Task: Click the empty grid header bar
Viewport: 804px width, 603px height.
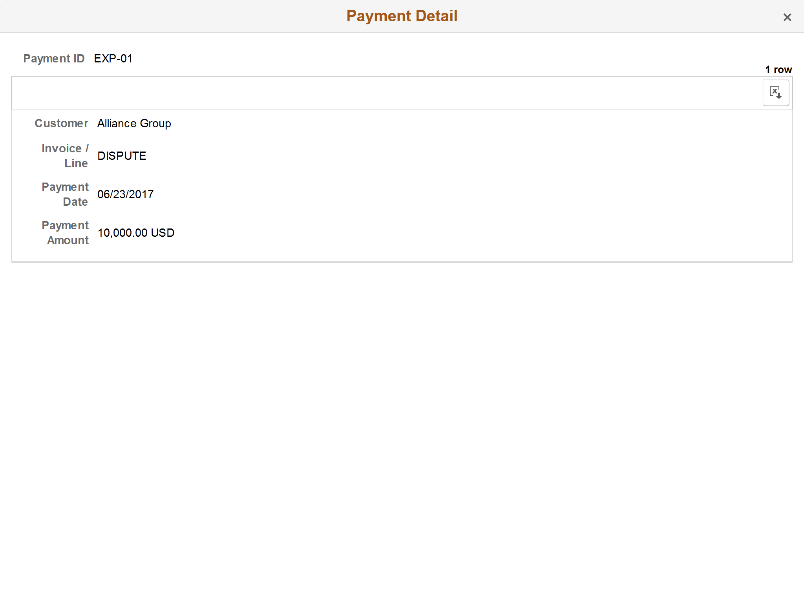Action: click(x=353, y=93)
